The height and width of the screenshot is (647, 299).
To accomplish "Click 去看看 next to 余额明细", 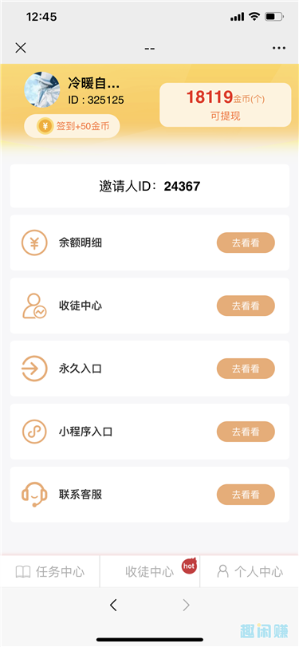I will coord(246,243).
